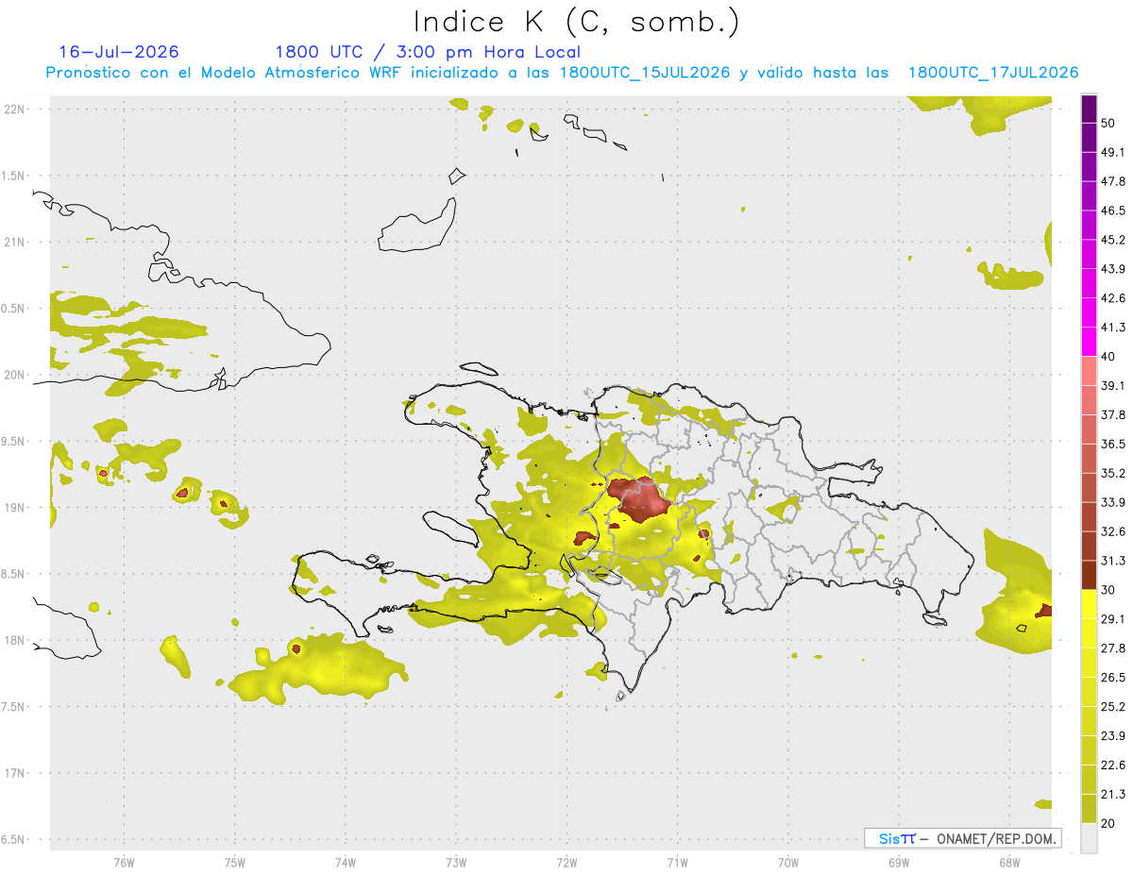Click the date "16-Jul-2026"
Screen dimensions: 1133x875
point(119,53)
